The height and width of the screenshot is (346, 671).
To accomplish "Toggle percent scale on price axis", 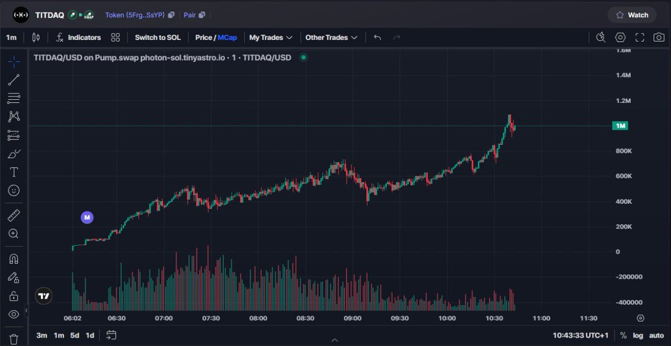I will 623,335.
